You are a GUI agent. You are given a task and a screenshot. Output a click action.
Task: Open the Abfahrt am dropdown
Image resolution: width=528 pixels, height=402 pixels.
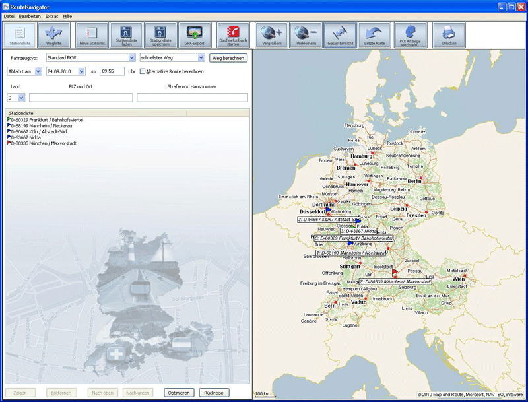pyautogui.click(x=38, y=71)
